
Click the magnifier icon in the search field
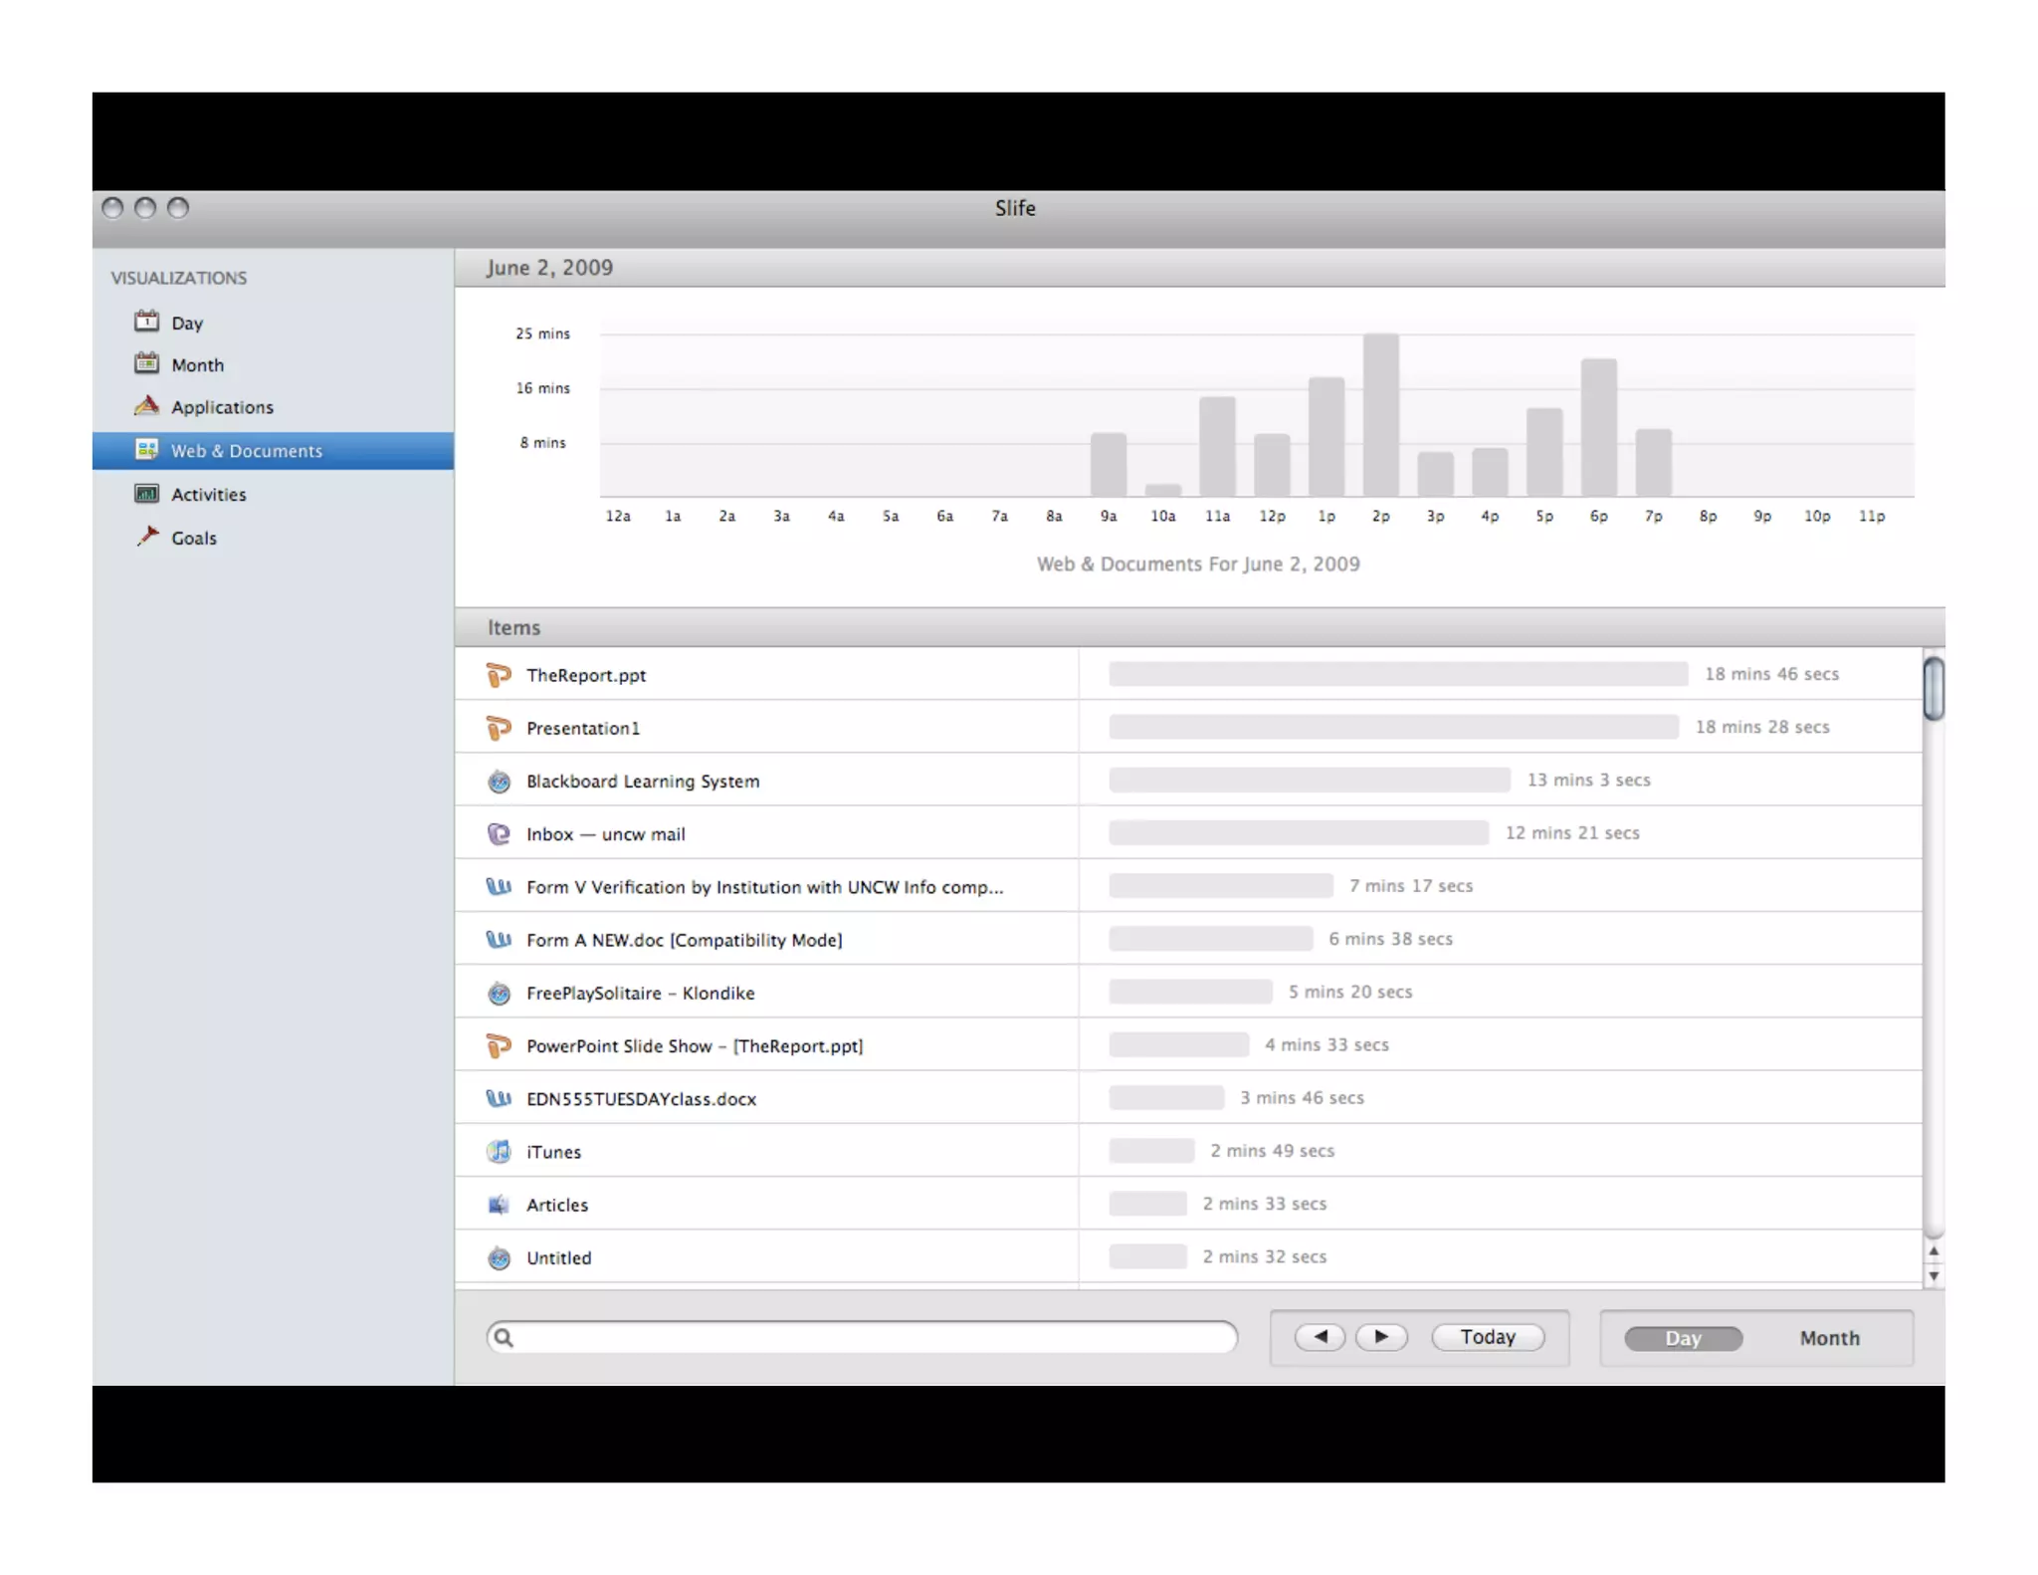pos(504,1337)
